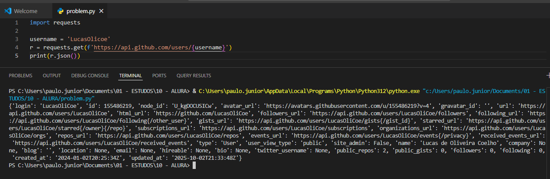Switch to the Welcome tab
This screenshot has width=550, height=179.
click(x=25, y=11)
